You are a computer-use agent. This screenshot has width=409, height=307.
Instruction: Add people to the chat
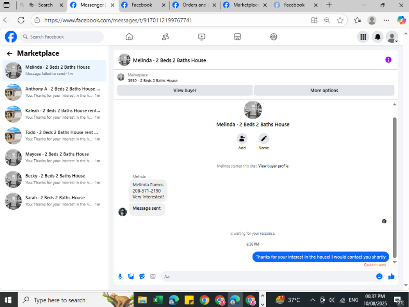tap(242, 138)
